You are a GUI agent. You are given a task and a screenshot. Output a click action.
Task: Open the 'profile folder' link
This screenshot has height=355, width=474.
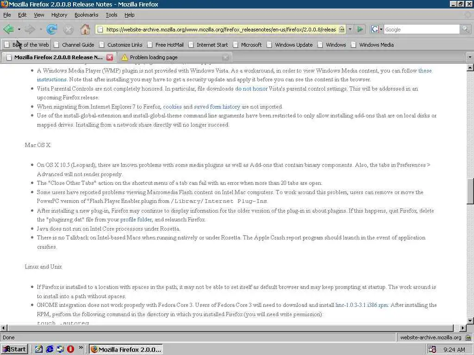point(136,220)
